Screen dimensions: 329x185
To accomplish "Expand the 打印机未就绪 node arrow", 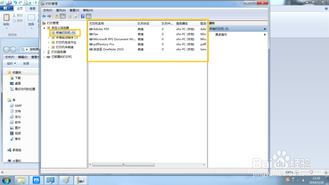I will (49, 47).
